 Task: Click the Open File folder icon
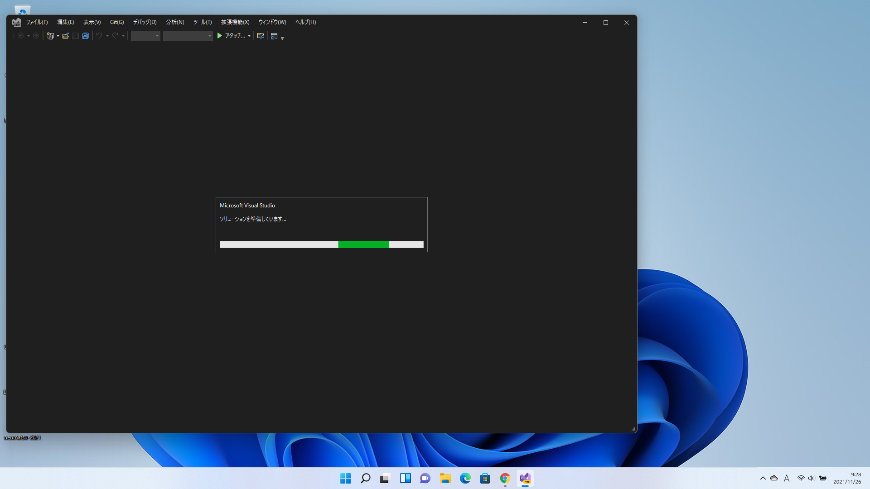click(66, 36)
